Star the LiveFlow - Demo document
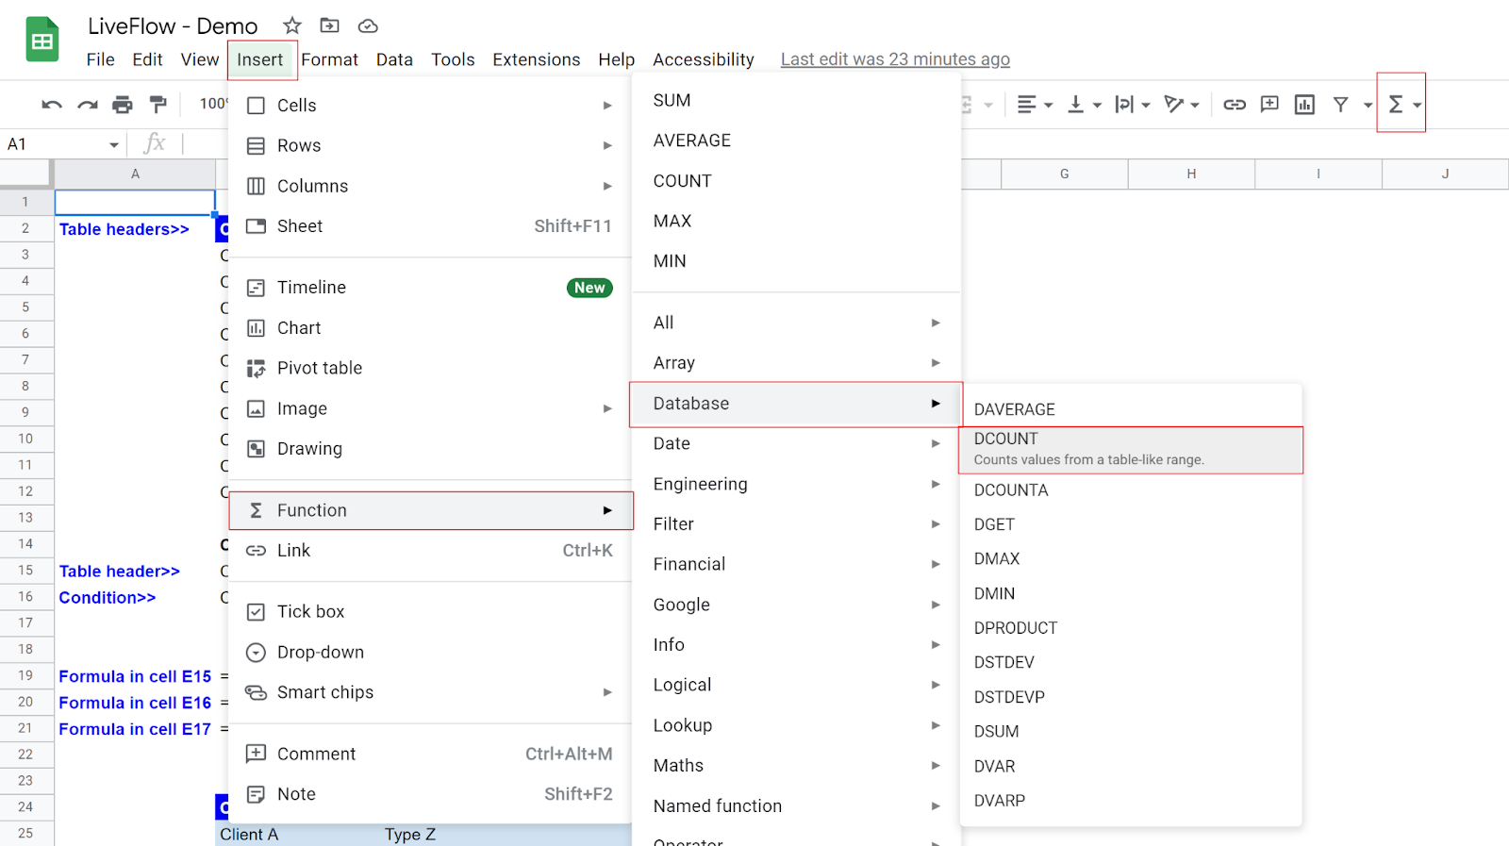The image size is (1509, 846). [x=292, y=25]
